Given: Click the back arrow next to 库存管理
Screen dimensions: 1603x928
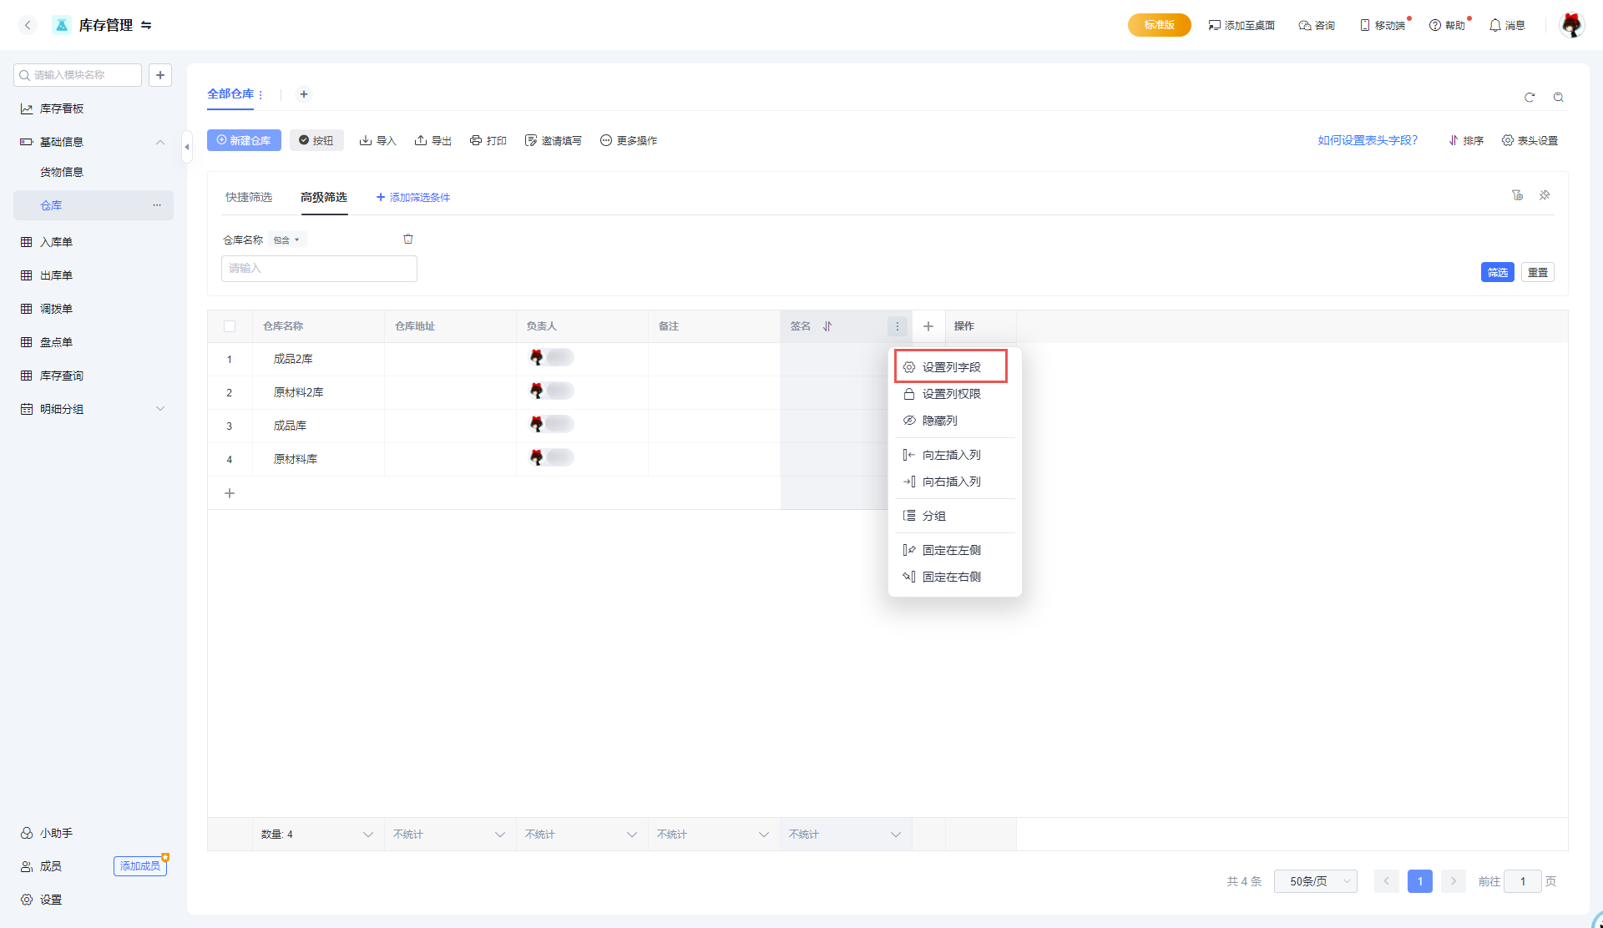Looking at the screenshot, I should 28,25.
